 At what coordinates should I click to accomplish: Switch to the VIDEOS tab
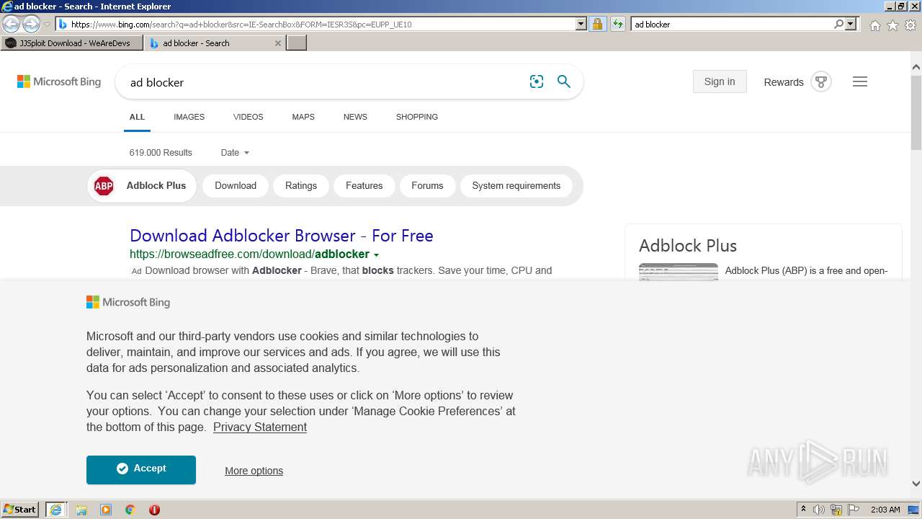[x=248, y=117]
